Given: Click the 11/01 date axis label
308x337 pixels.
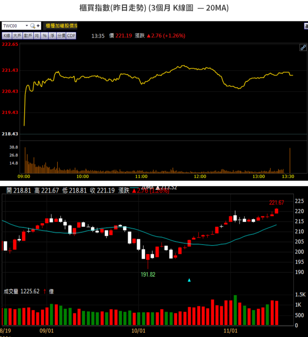Looking at the screenshot, I should pos(230,331).
